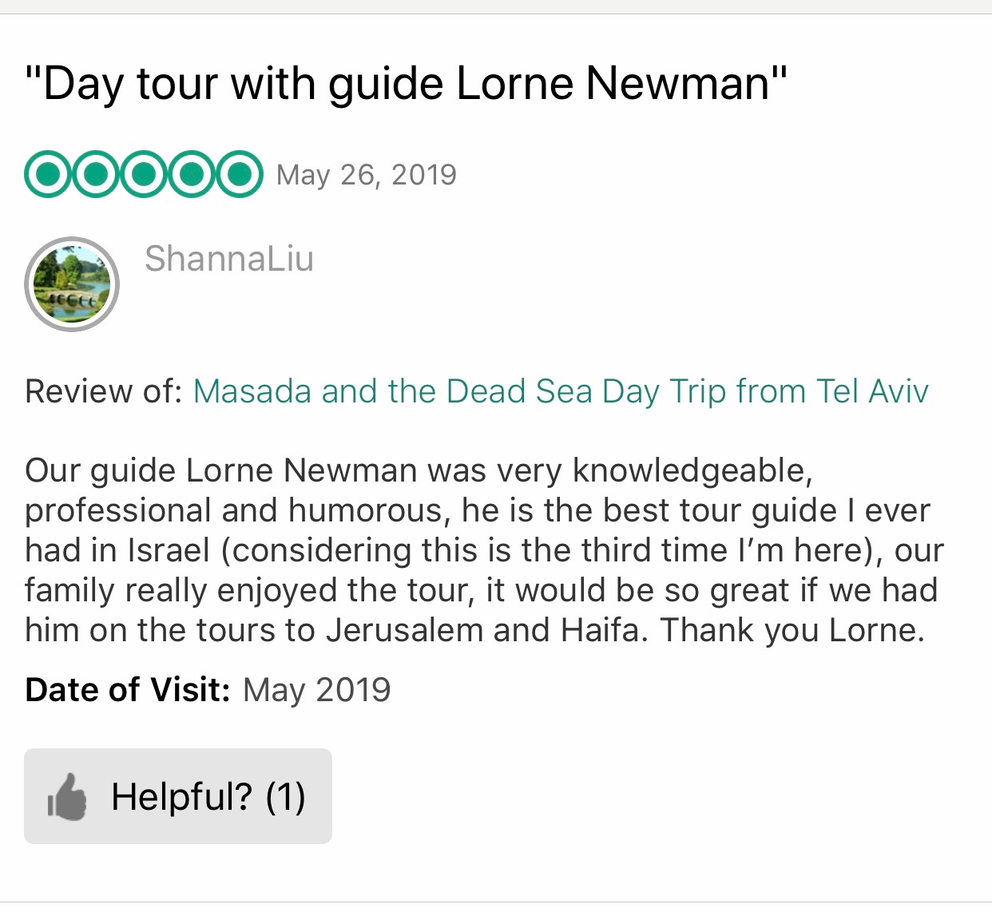Open Masada and the Dead Sea tour link
The width and height of the screenshot is (992, 912).
click(x=561, y=391)
